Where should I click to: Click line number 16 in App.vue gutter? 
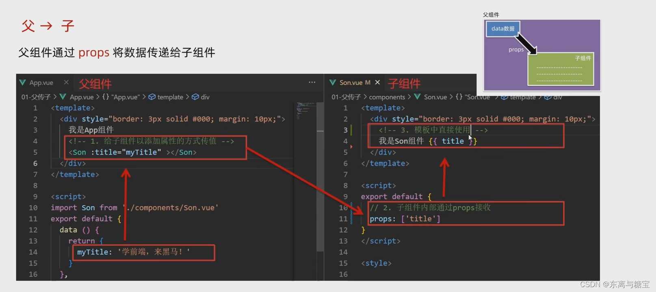(33, 274)
